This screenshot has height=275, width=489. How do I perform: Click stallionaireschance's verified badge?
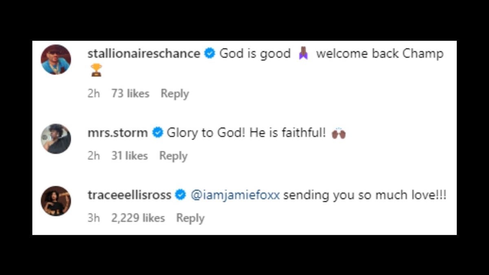(x=209, y=53)
